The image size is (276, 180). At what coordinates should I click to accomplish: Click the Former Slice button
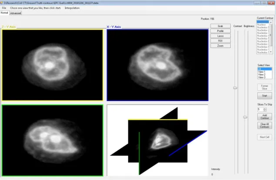pyautogui.click(x=264, y=87)
